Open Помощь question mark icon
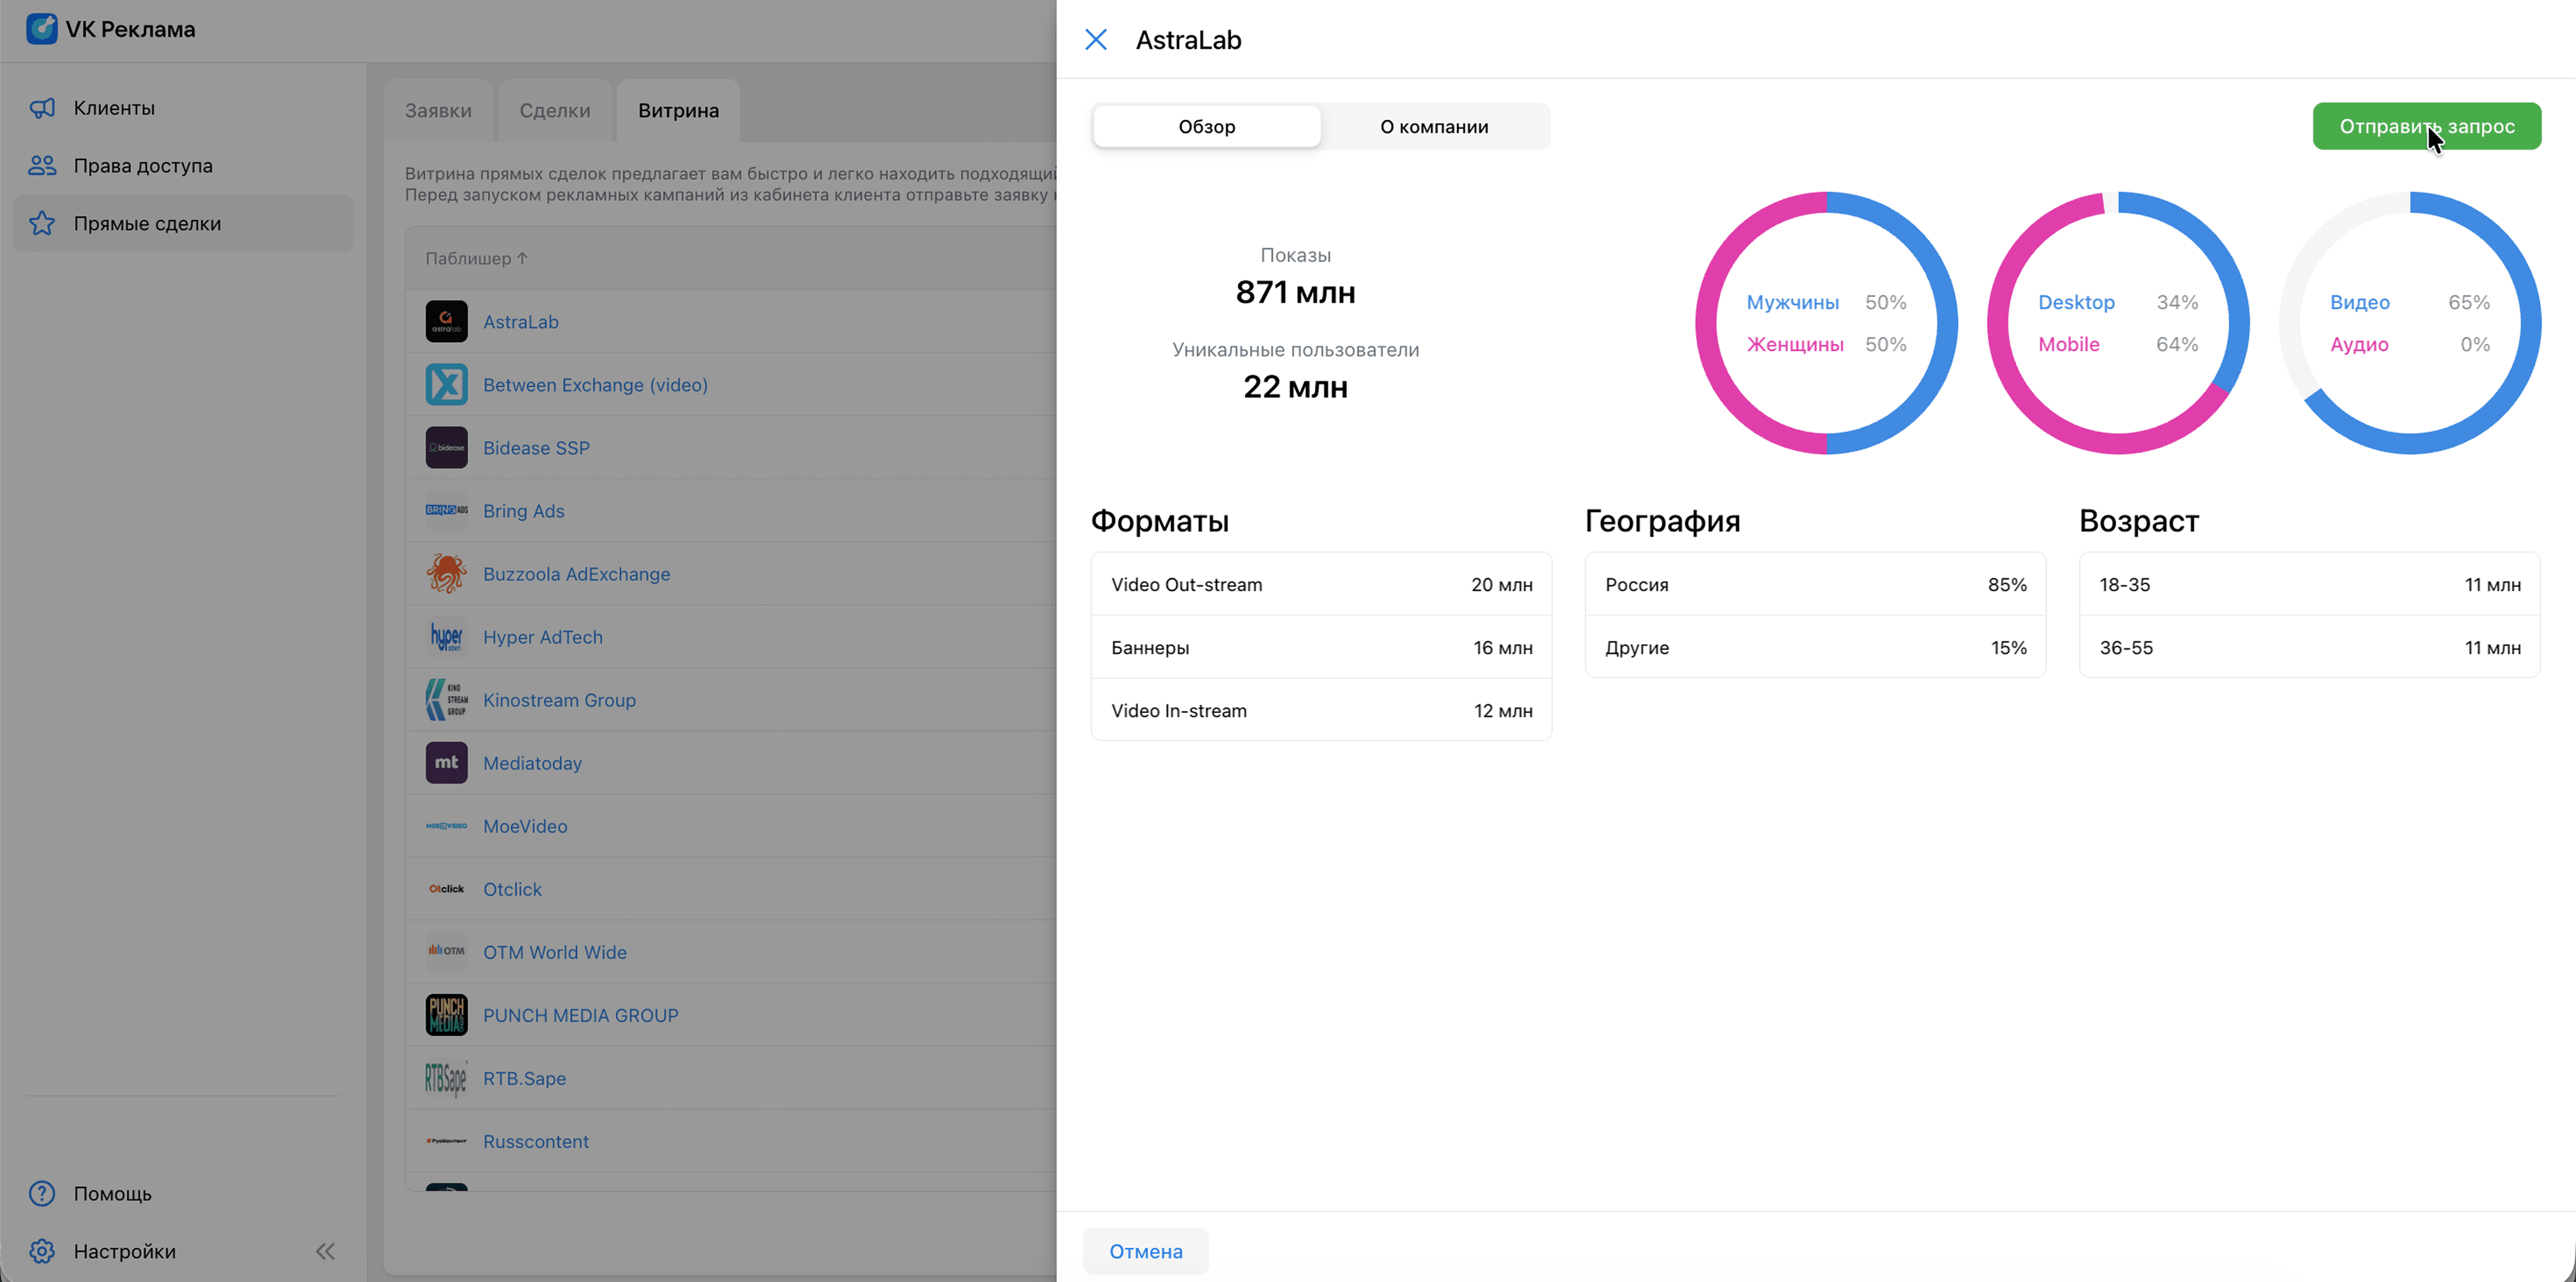This screenshot has width=2576, height=1282. (x=42, y=1193)
